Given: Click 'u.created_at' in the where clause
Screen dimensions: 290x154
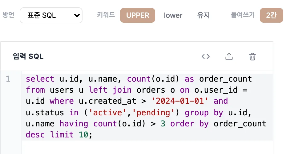Looking at the screenshot, I should click(108, 101).
